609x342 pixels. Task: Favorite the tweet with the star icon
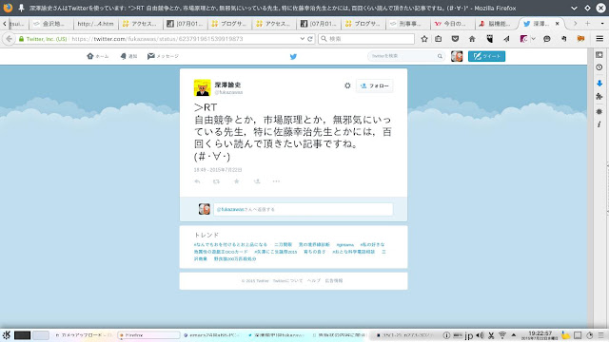(x=236, y=181)
